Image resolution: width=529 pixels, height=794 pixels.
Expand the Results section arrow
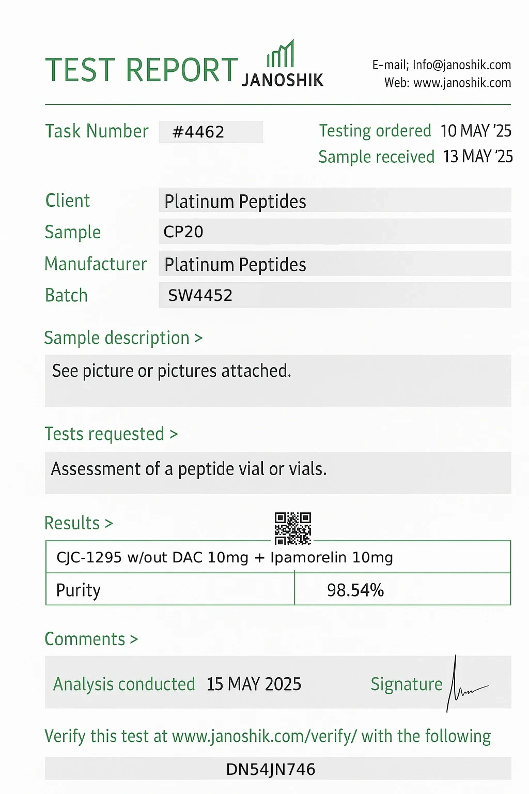108,524
